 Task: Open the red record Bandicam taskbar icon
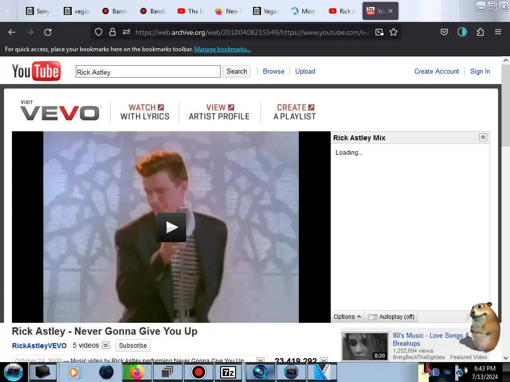tap(198, 372)
